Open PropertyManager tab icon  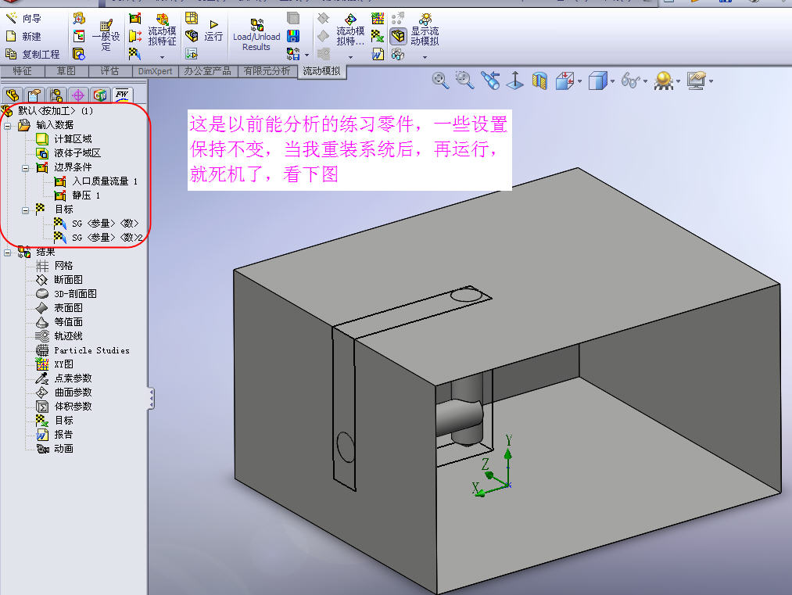[x=34, y=95]
